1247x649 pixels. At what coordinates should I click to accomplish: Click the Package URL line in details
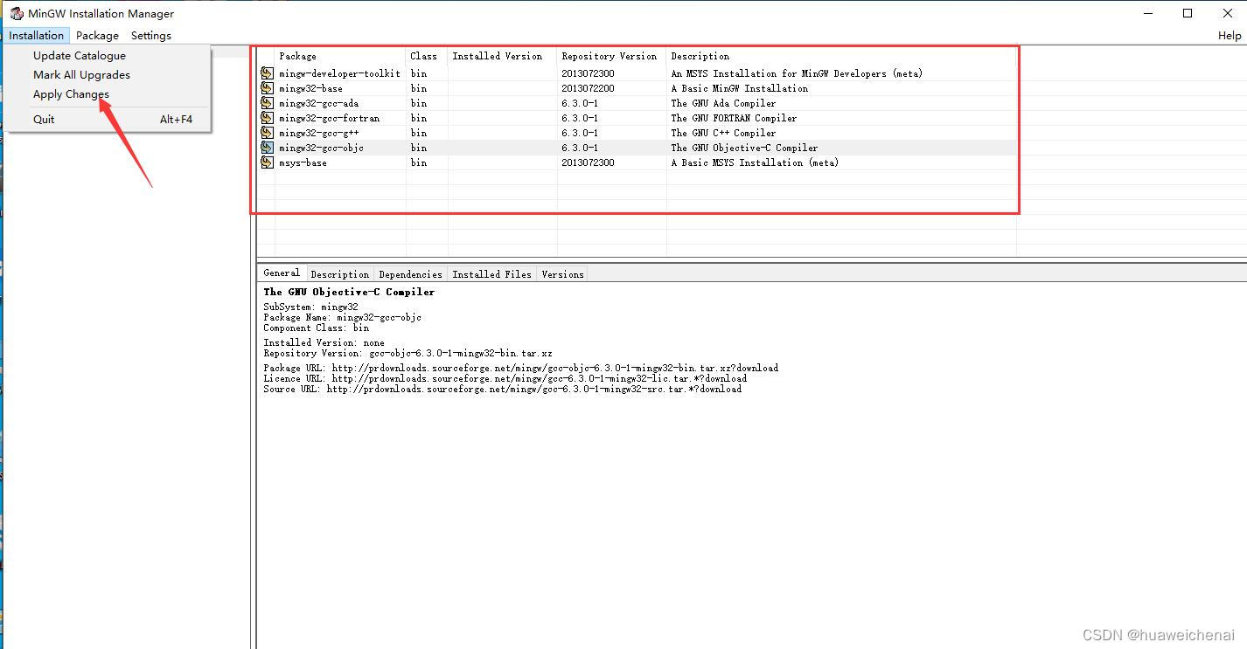(520, 368)
